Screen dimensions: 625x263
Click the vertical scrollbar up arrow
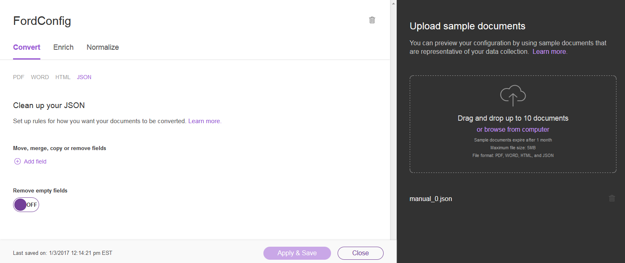[393, 3]
